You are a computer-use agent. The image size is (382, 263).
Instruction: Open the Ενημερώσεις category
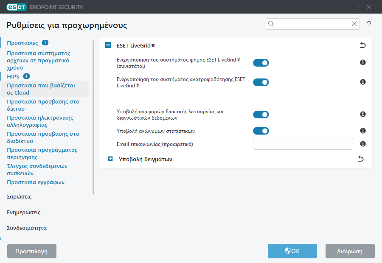(x=24, y=213)
